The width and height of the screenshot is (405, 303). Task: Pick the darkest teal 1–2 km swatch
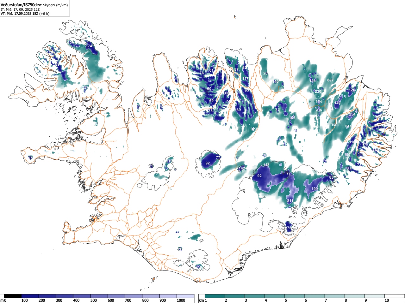tap(215, 296)
